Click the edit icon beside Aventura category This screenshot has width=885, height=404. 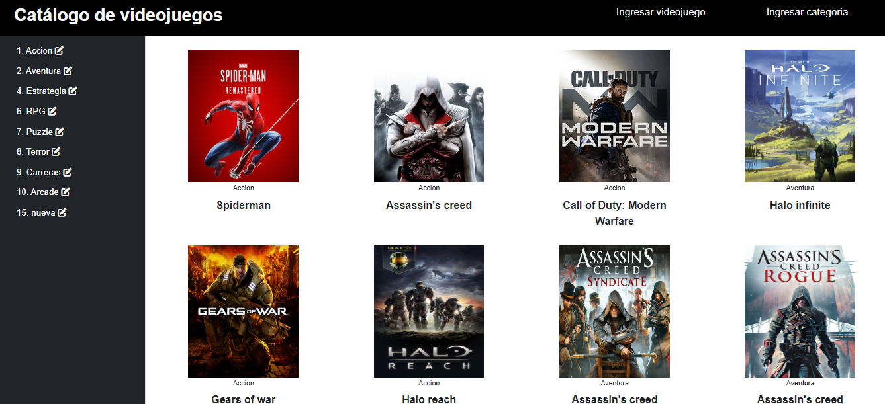68,71
